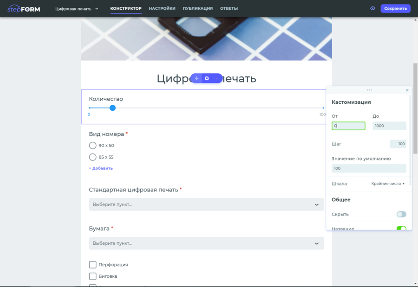Click the Кастомизация heading
Viewport: 418px width, 287px height.
351,102
